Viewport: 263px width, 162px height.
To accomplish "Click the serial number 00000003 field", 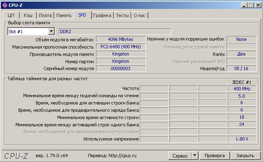I will coord(121,68).
